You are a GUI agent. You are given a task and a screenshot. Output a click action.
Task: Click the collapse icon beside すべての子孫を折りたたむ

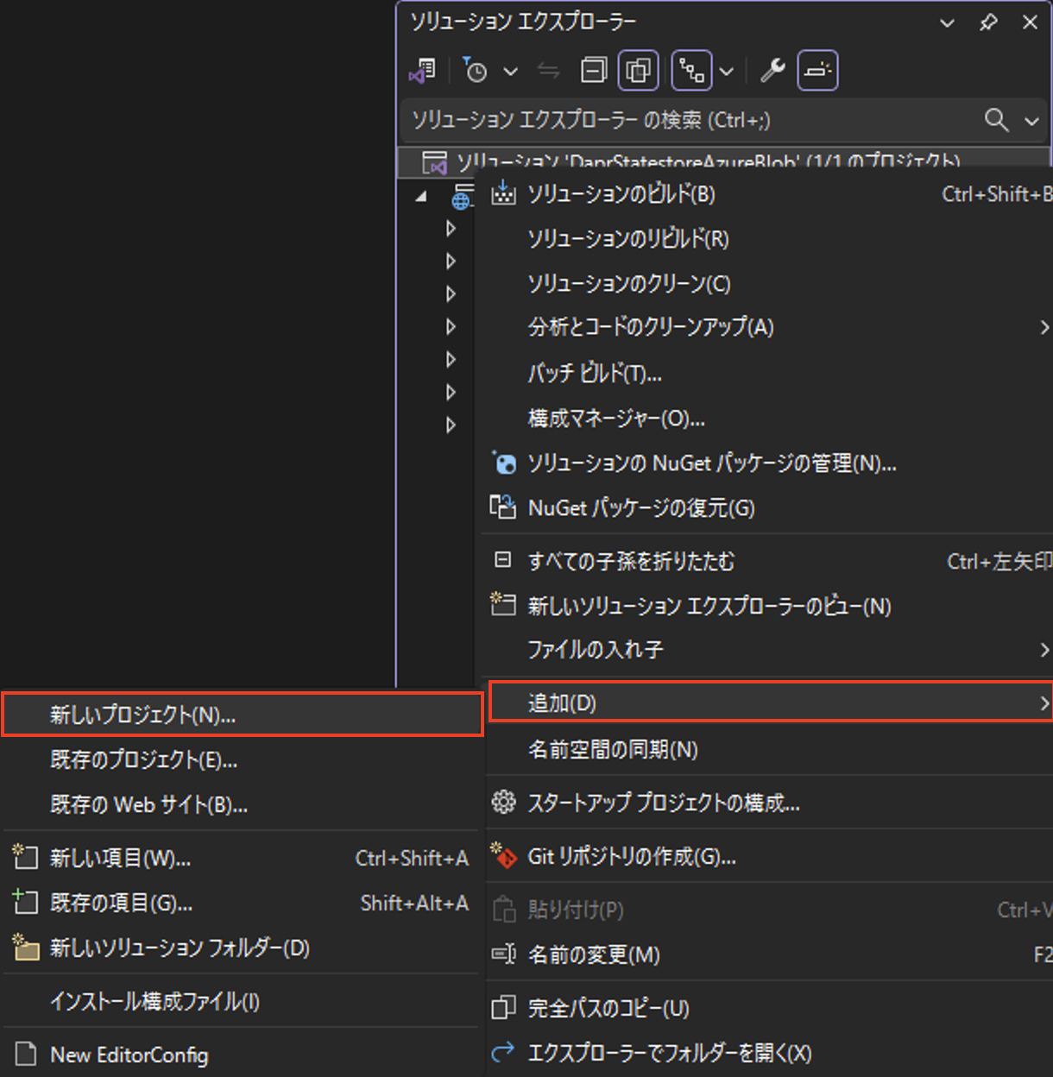pyautogui.click(x=502, y=560)
